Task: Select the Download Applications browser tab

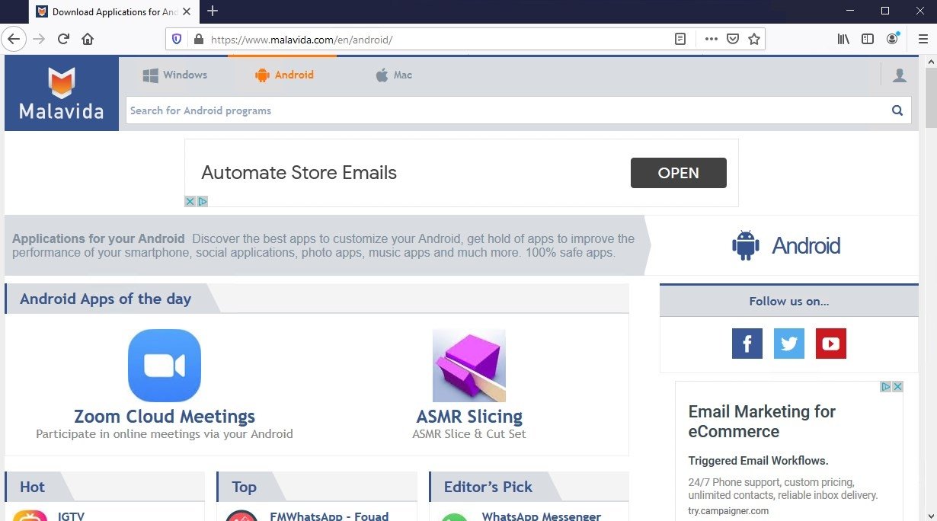Action: coord(114,12)
